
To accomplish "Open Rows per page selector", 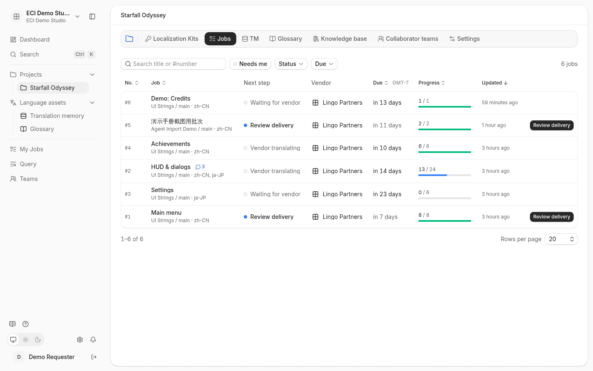I will pyautogui.click(x=561, y=239).
